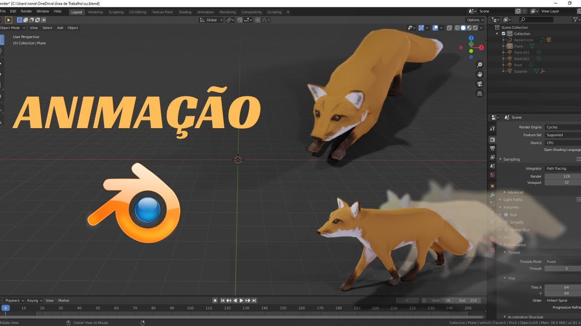The image size is (581, 326).
Task: Toggle X-ray view icon
Action: tap(449, 28)
